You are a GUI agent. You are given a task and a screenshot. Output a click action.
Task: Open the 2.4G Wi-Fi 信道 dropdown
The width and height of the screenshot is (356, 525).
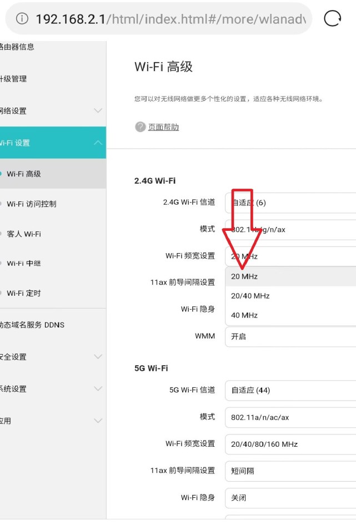coord(289,203)
